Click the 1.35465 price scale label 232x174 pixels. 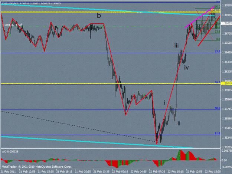pos(227,128)
